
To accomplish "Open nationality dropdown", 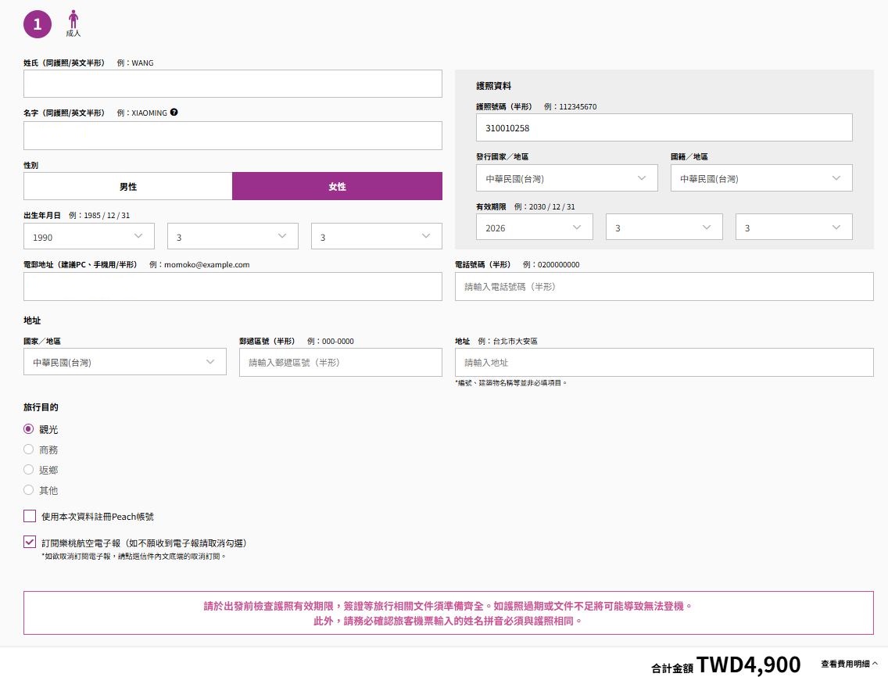I will (x=761, y=178).
